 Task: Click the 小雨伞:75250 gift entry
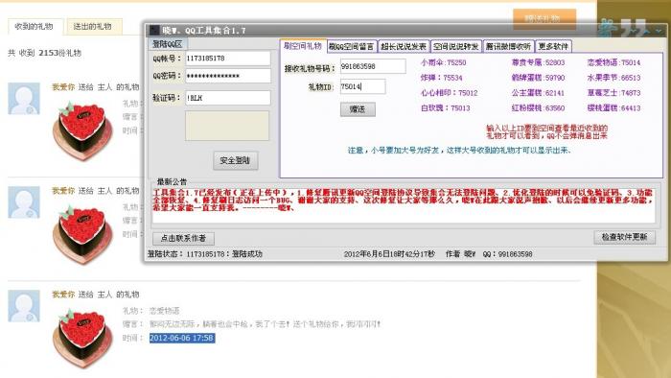click(x=443, y=62)
